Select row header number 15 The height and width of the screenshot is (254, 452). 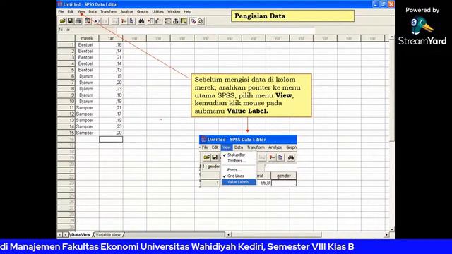tap(66, 133)
